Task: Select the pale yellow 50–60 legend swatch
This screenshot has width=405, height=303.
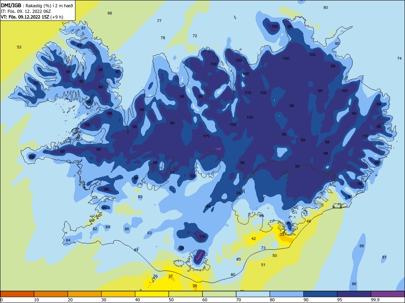Action: tap(185, 294)
